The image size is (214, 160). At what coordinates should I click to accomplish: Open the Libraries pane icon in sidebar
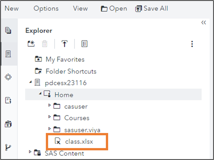(x=8, y=124)
